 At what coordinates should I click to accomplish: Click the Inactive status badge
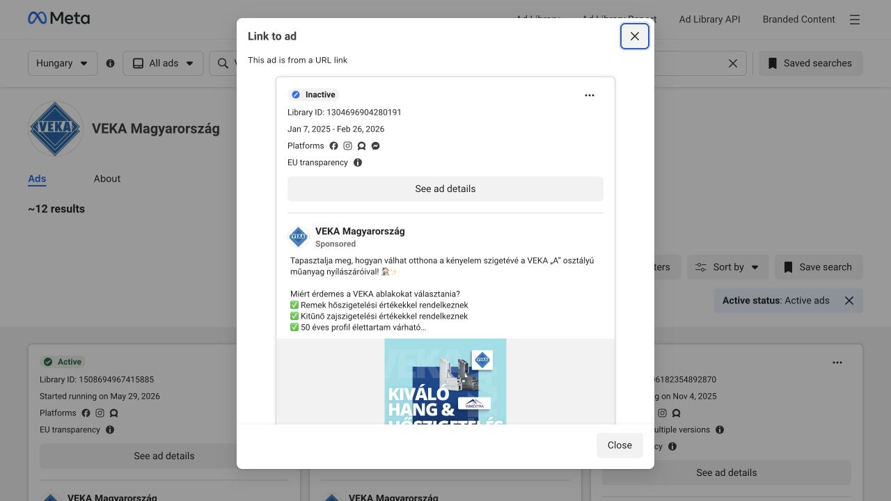313,95
